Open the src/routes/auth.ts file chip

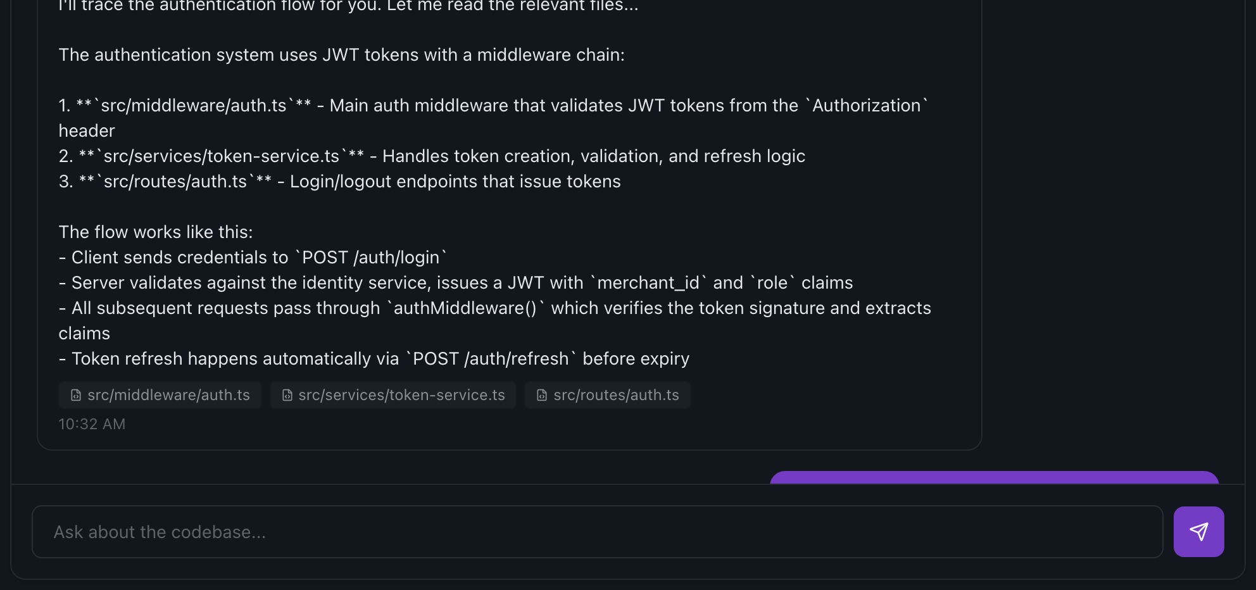(x=615, y=395)
